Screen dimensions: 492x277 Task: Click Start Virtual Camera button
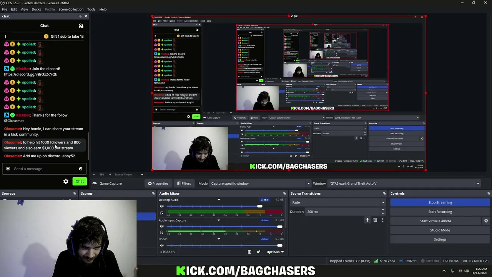435,221
